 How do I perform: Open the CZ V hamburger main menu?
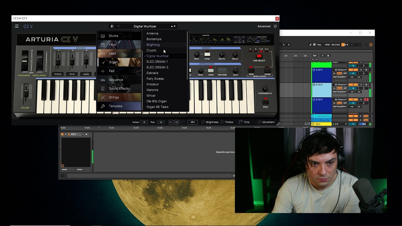click(x=17, y=26)
